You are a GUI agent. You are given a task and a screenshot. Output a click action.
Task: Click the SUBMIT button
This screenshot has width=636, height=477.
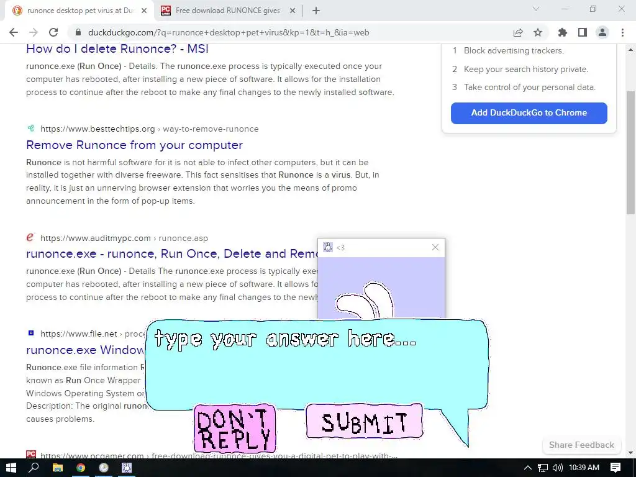point(364,422)
